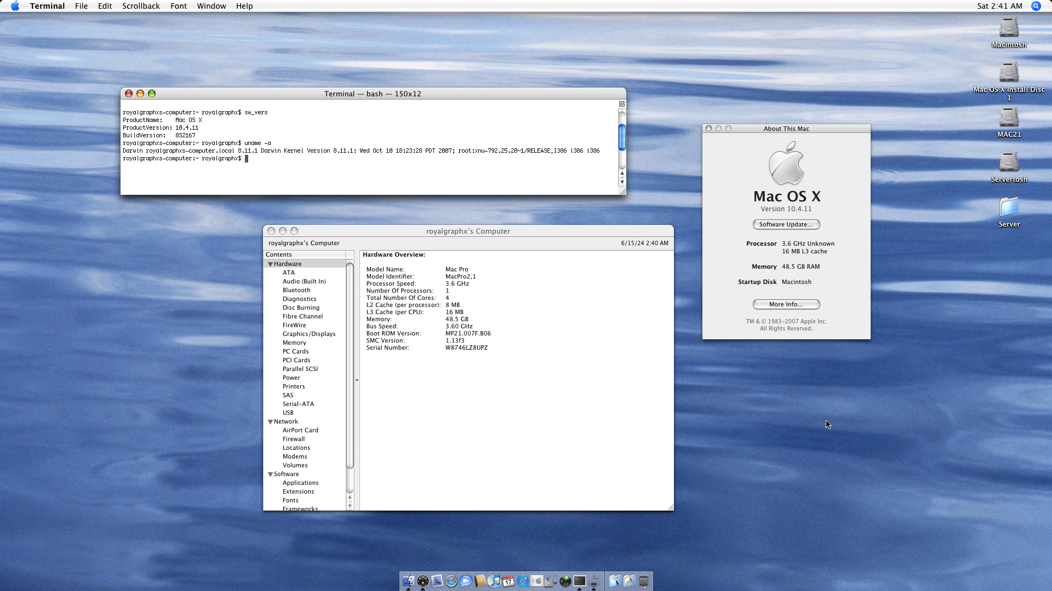Select ATA in the Contents list
This screenshot has height=591, width=1052.
(289, 273)
